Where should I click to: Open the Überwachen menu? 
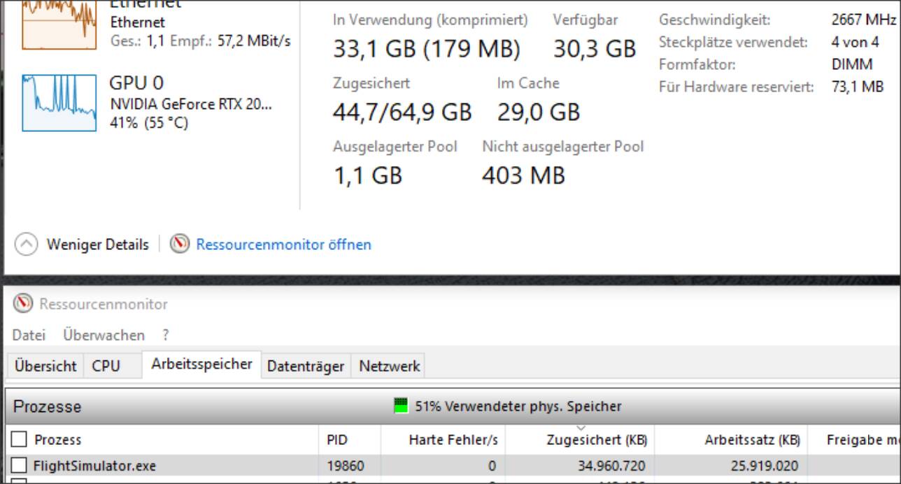coord(104,335)
